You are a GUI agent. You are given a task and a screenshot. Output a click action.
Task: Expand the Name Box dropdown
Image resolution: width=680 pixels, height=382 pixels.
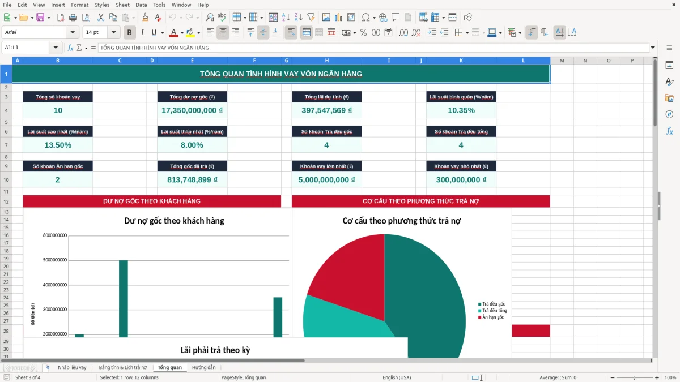coord(56,48)
